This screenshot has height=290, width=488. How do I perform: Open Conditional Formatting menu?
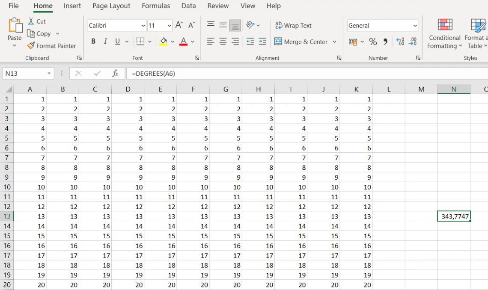tap(445, 33)
